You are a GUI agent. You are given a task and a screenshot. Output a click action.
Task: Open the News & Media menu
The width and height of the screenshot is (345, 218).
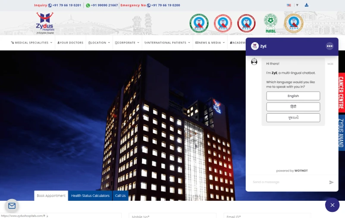coord(210,43)
